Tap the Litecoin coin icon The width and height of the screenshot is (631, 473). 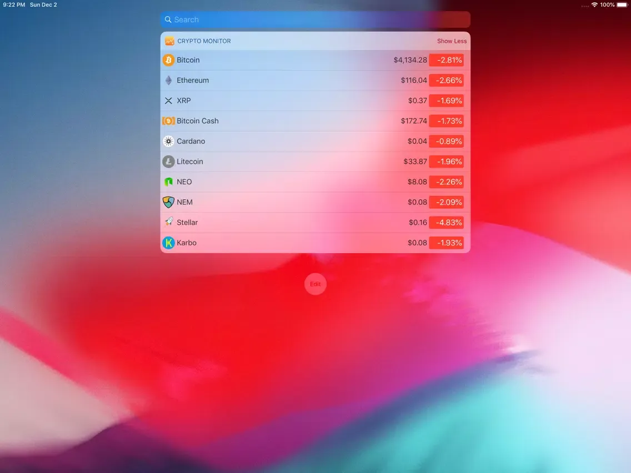(168, 162)
